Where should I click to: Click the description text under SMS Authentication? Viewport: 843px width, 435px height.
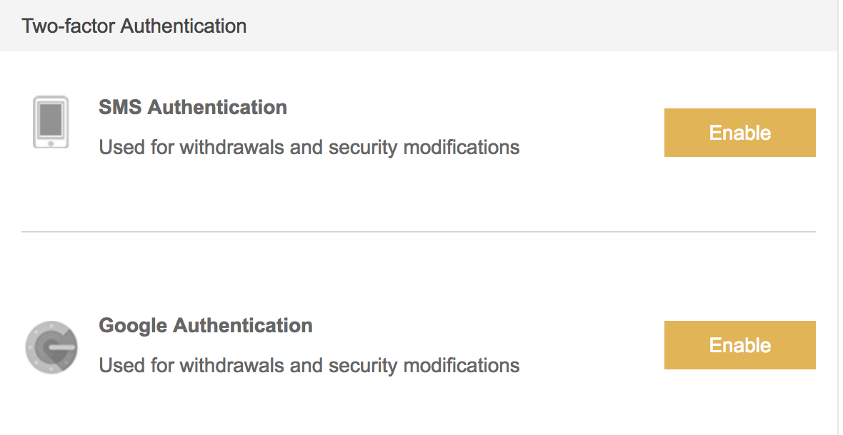pyautogui.click(x=309, y=147)
